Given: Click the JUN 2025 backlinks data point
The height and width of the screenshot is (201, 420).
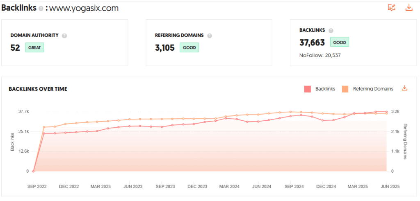Looking at the screenshot, I should click(x=386, y=112).
